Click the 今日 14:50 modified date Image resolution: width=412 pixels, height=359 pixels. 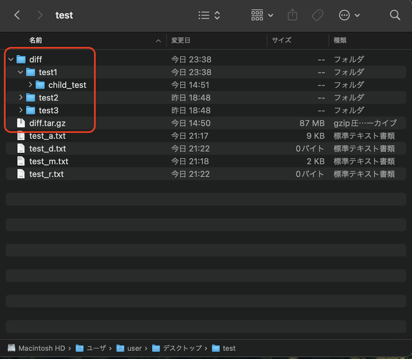(191, 123)
